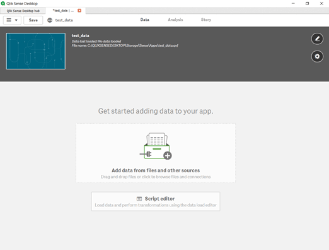The image size is (329, 250).
Task: Minimize the Qlik Sense Desktop window
Action: click(293, 3)
